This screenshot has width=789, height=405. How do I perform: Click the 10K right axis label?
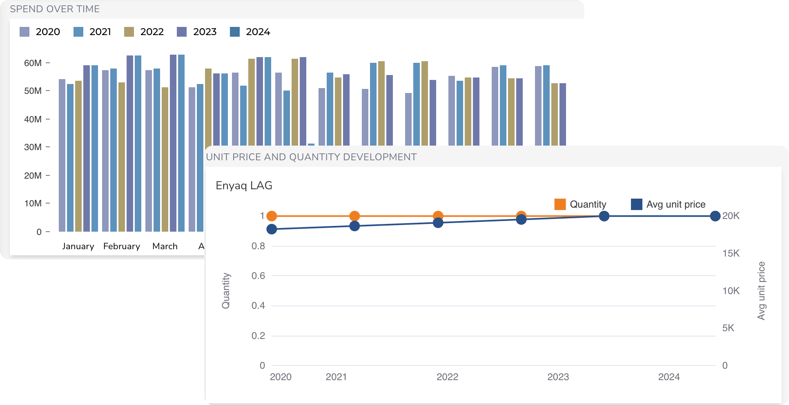731,291
